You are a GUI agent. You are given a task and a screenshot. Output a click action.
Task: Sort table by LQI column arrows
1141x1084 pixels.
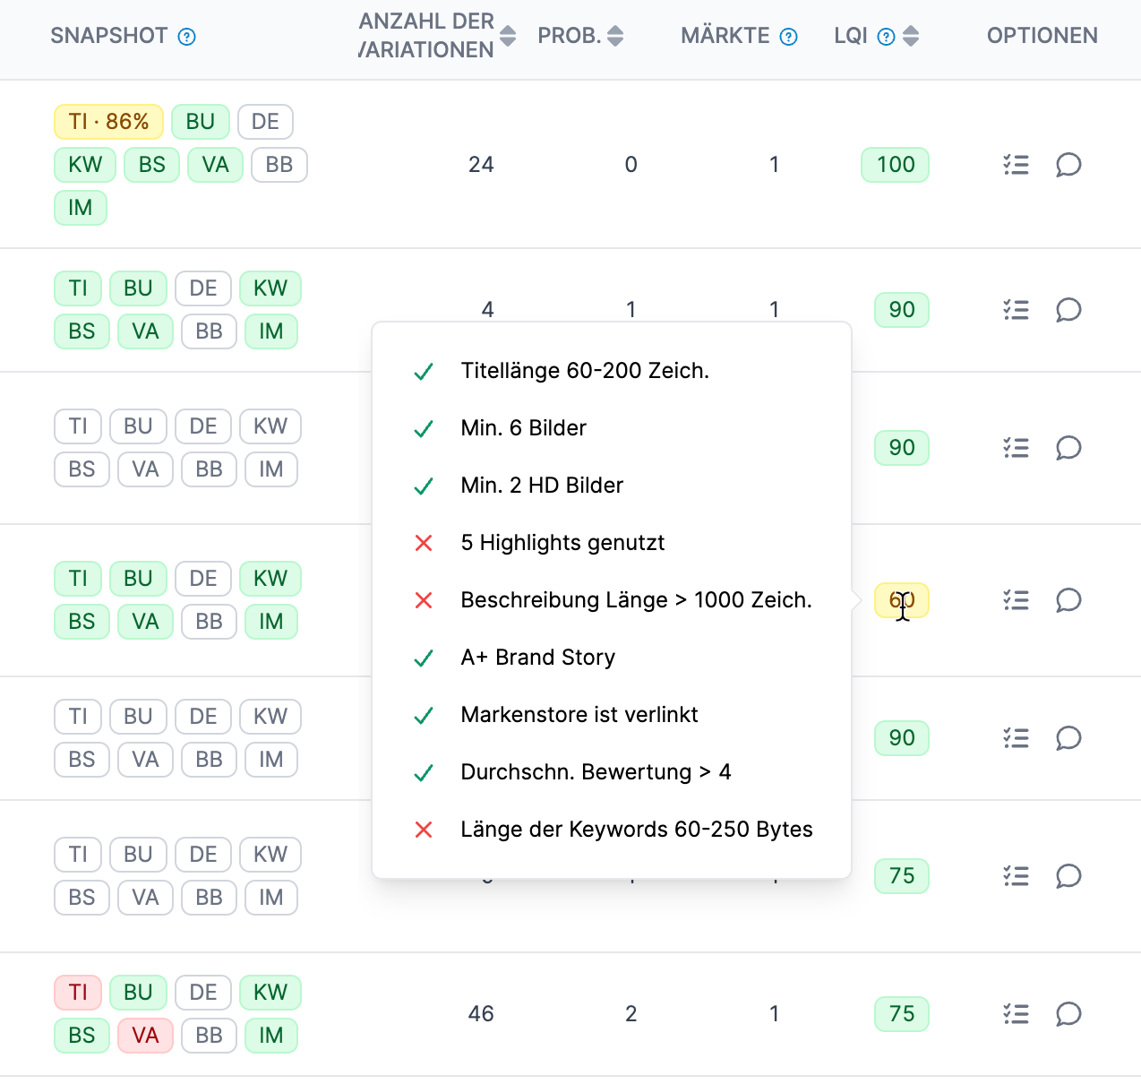(x=911, y=36)
